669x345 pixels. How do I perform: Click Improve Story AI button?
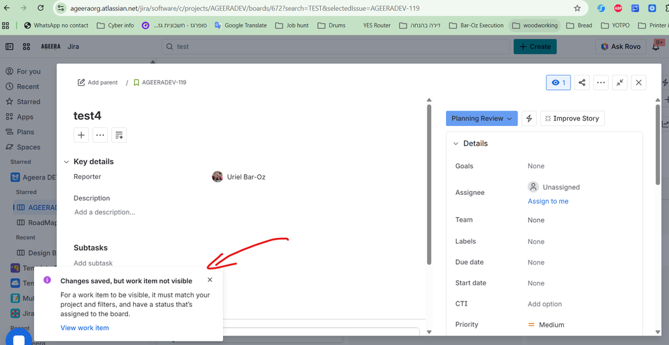point(572,119)
